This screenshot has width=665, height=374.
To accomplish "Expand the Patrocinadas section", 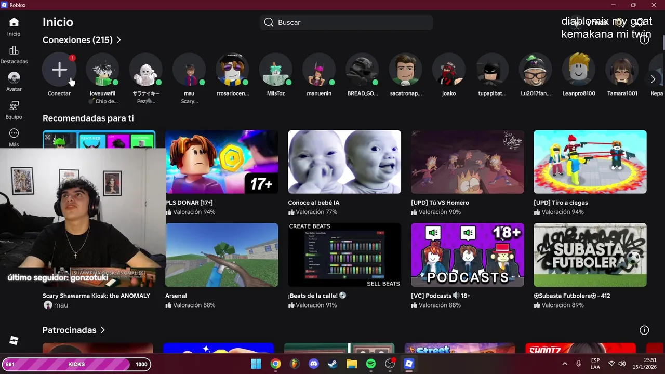I will coord(74,330).
